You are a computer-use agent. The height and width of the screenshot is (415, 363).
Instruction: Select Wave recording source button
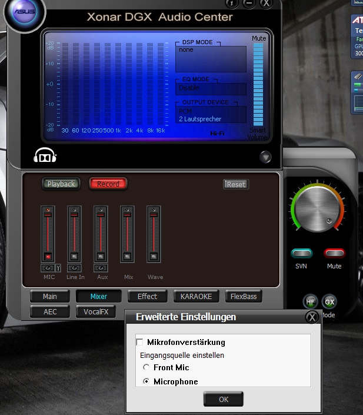[x=154, y=257]
